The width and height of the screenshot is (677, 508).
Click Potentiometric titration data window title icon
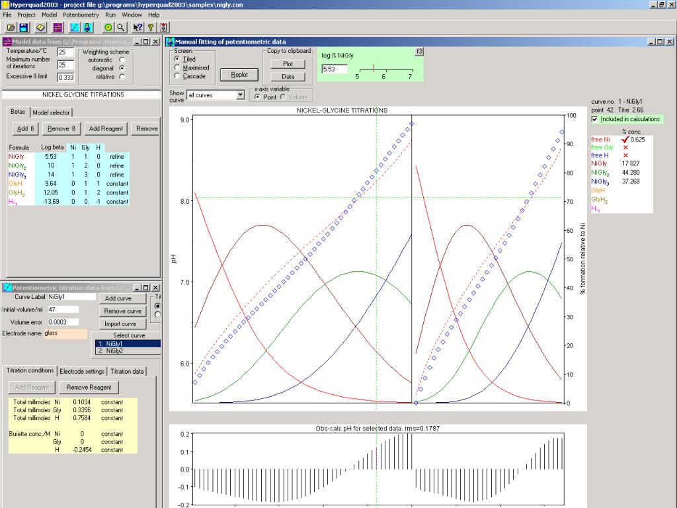(7, 288)
